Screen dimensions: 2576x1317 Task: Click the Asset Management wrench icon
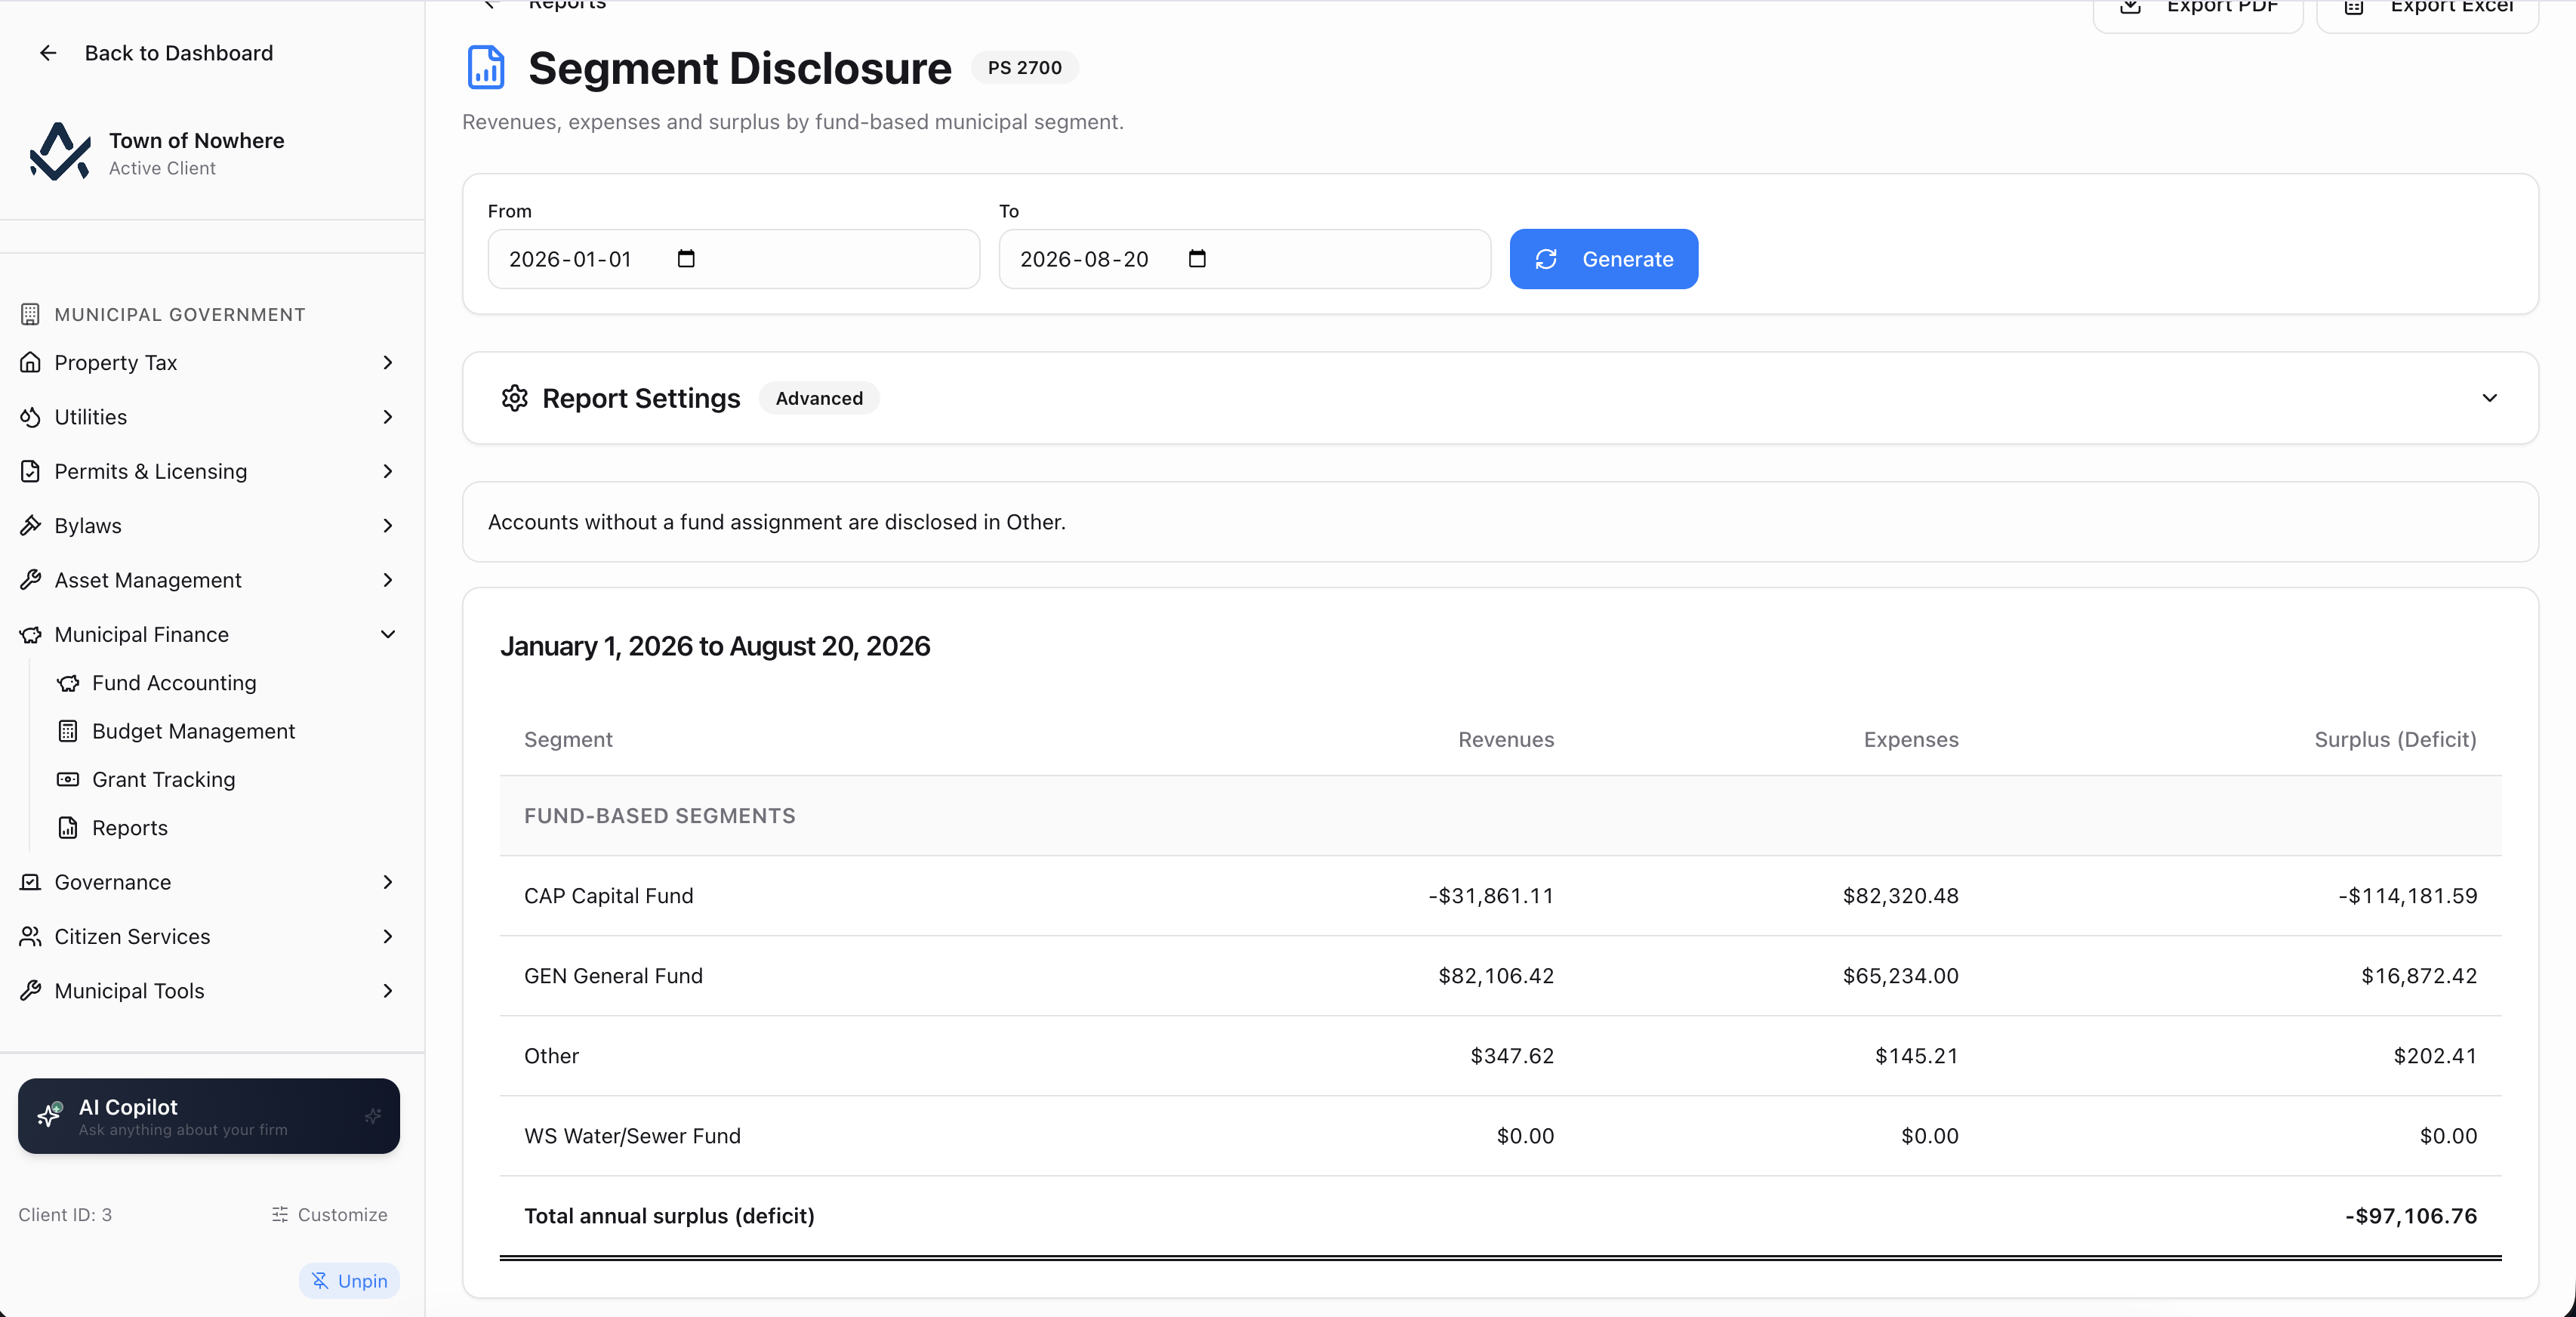pyautogui.click(x=30, y=580)
